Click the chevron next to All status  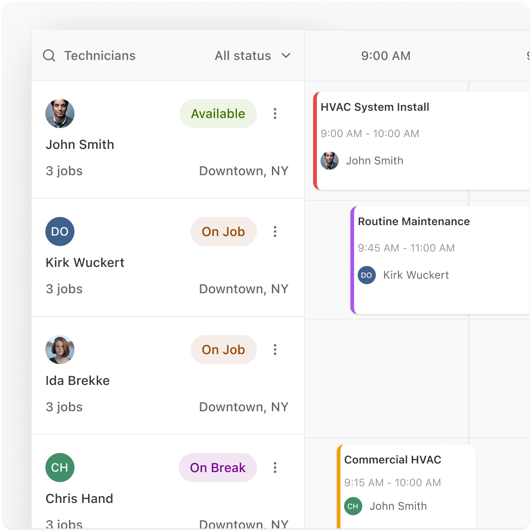[x=286, y=56]
